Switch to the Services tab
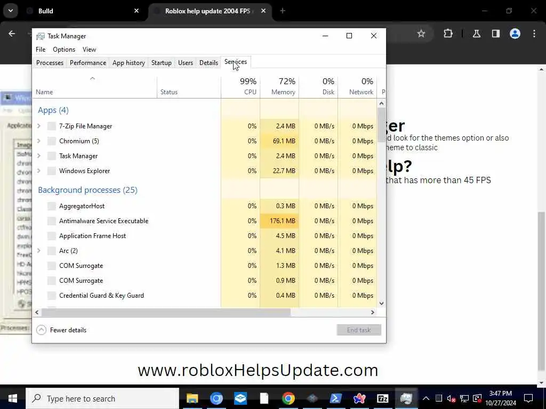The height and width of the screenshot is (409, 546). click(236, 62)
